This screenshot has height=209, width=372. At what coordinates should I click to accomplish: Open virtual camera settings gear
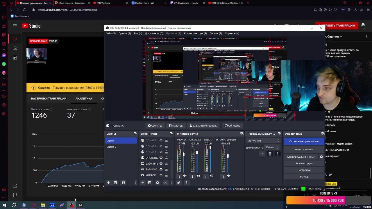[321, 157]
